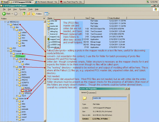Open the Help menu
Image resolution: width=159 pixels, height=122 pixels.
37,9
